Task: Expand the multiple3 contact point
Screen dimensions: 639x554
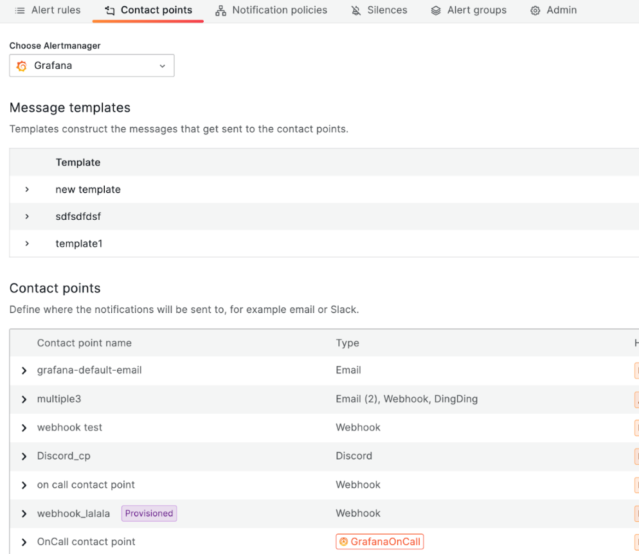Action: [x=24, y=399]
